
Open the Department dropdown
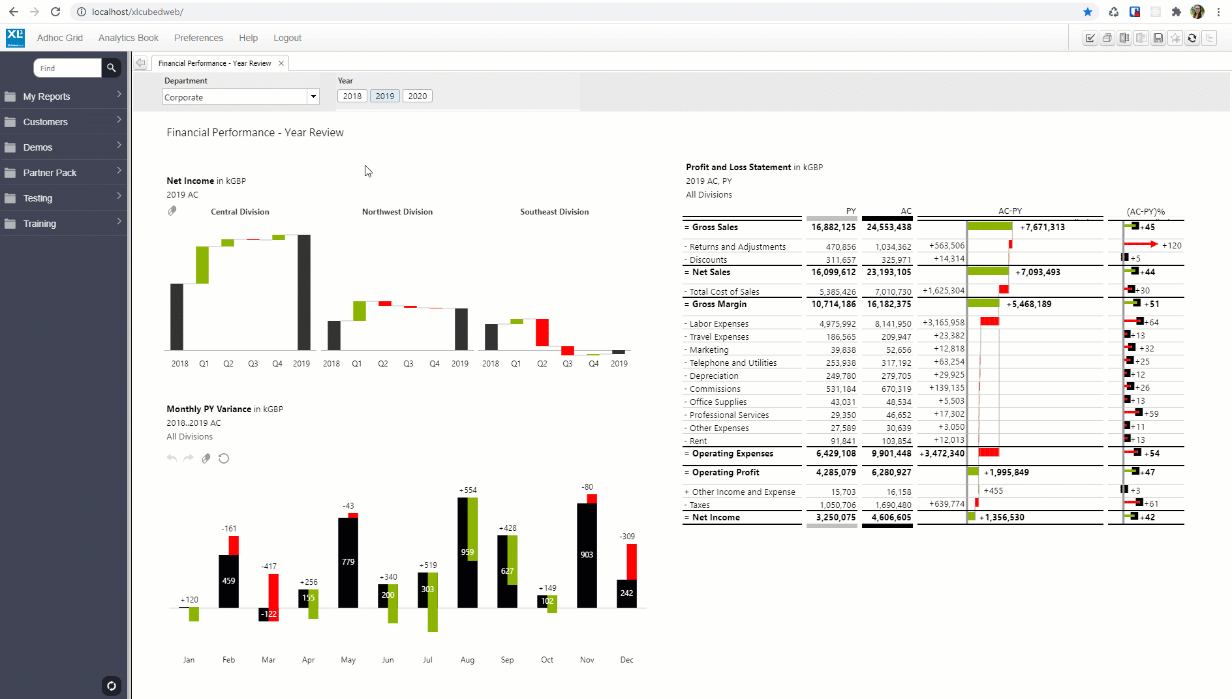pyautogui.click(x=313, y=97)
